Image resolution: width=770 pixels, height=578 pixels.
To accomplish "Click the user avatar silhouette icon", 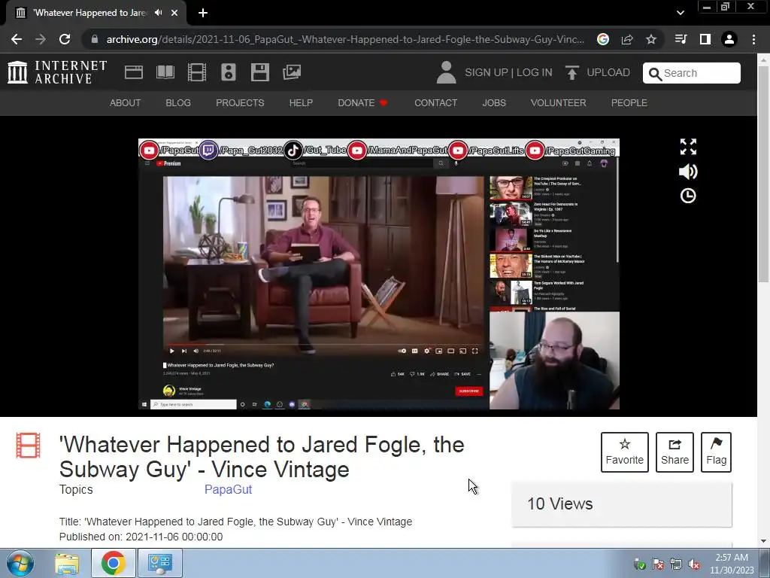I will pyautogui.click(x=446, y=72).
